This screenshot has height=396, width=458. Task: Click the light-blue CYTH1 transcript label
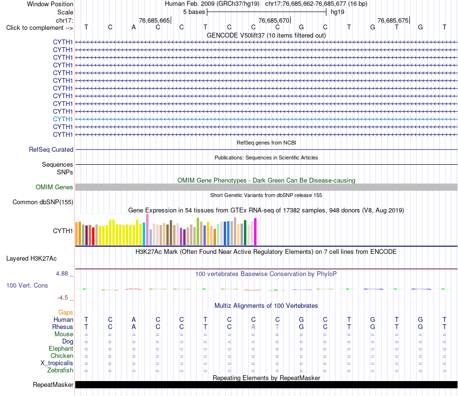63,119
